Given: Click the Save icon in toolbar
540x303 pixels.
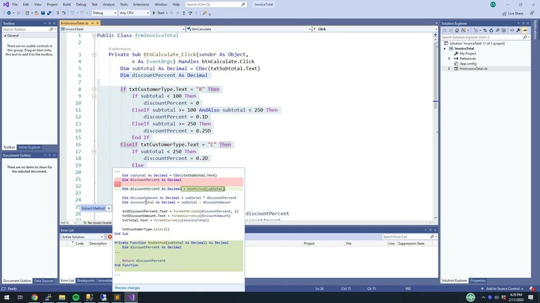Looking at the screenshot, I should coord(43,13).
